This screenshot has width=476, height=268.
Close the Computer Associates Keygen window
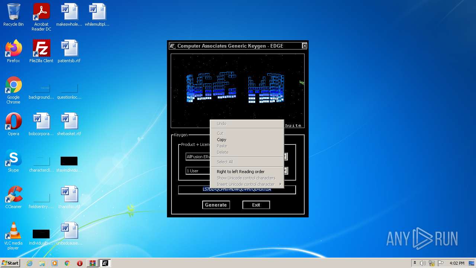[305, 46]
